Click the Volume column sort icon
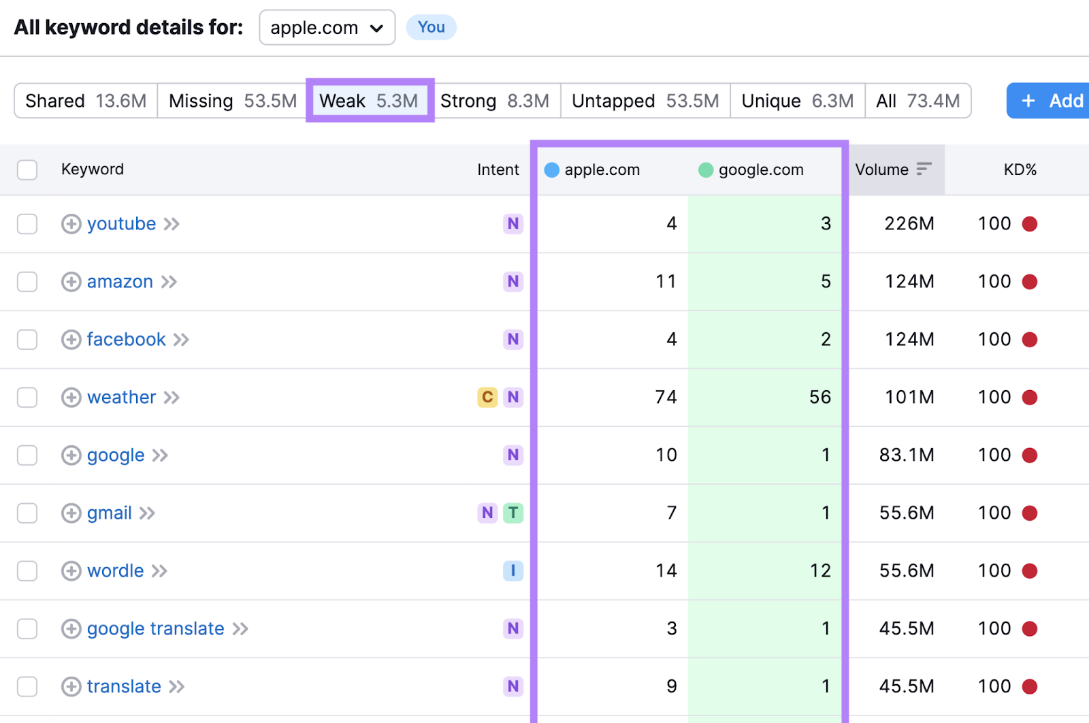The image size is (1089, 723). point(924,168)
